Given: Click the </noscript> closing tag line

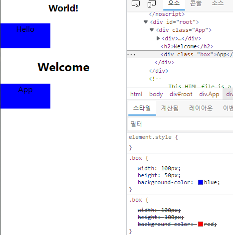Looking at the screenshot, I should (167, 14).
